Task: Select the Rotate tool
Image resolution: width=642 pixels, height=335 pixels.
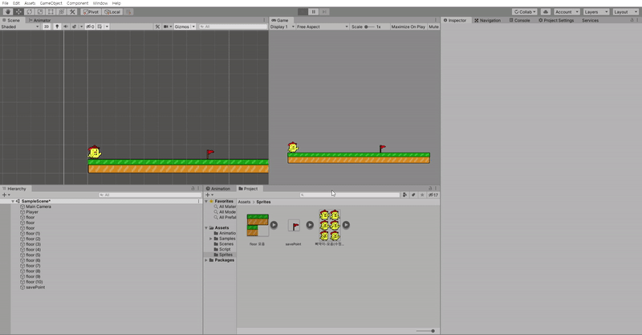Action: 30,12
